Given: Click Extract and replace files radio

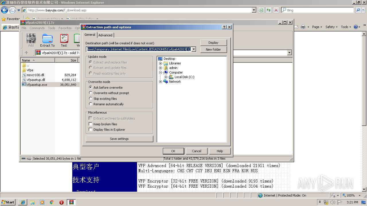Looking at the screenshot, I should pyautogui.click(x=91, y=62).
